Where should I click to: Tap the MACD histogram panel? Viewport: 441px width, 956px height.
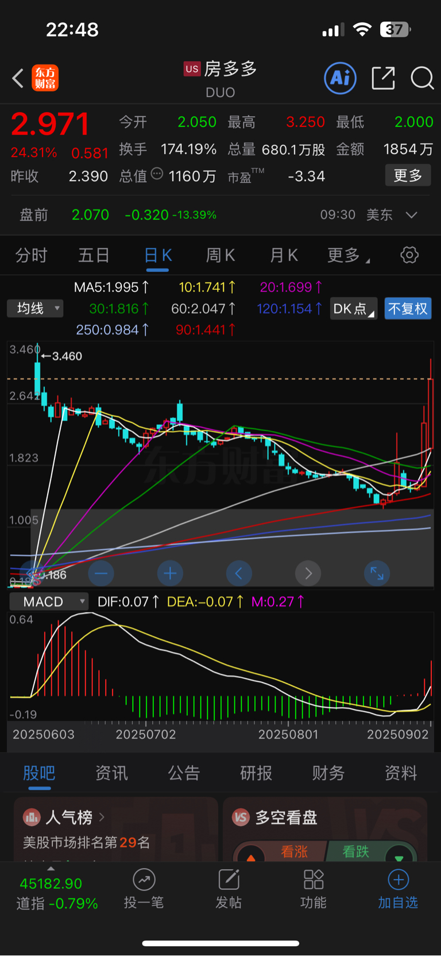[220, 667]
